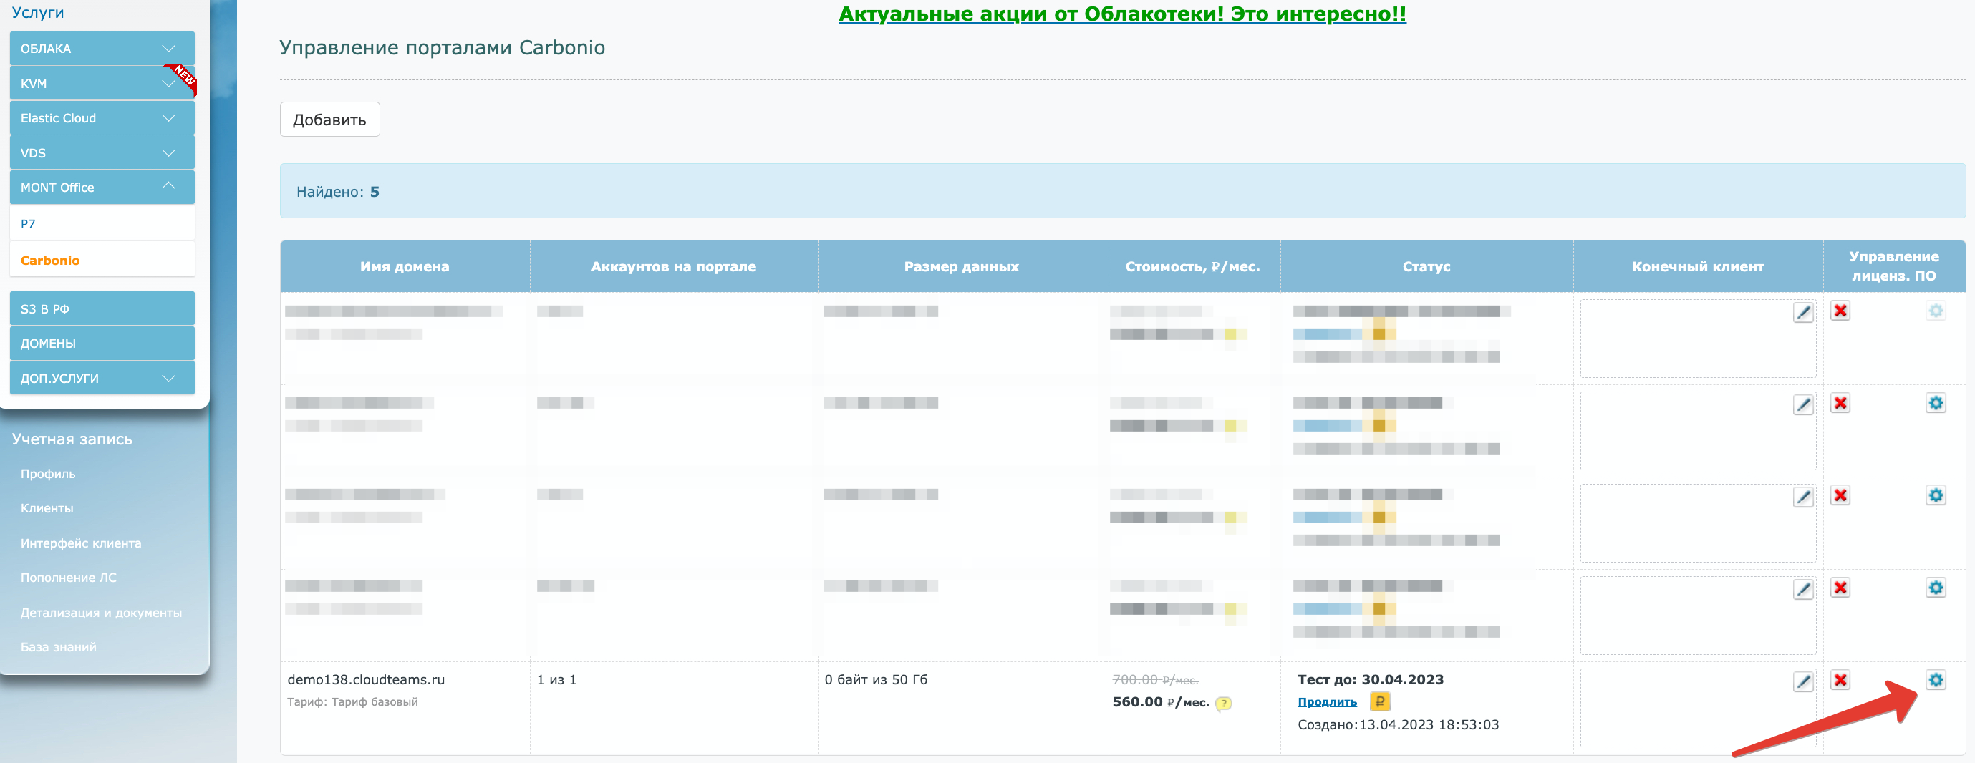Click red X delete icon in third row
Image resolution: width=1975 pixels, height=763 pixels.
(x=1840, y=495)
